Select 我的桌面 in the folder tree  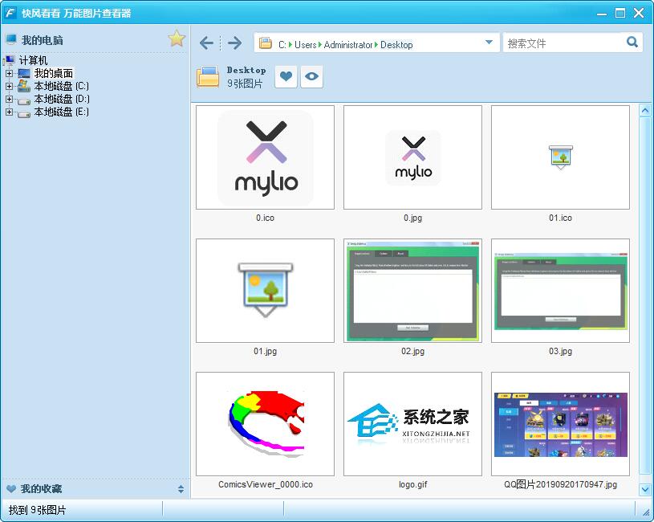click(x=54, y=73)
